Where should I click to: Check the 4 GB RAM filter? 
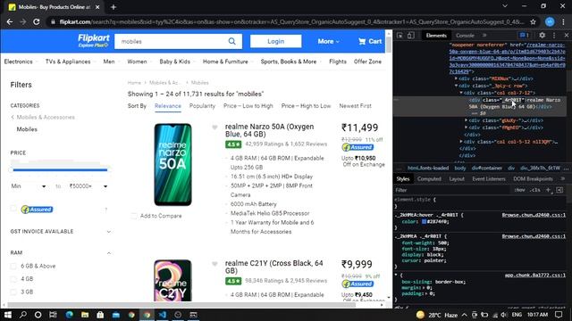tap(13, 279)
